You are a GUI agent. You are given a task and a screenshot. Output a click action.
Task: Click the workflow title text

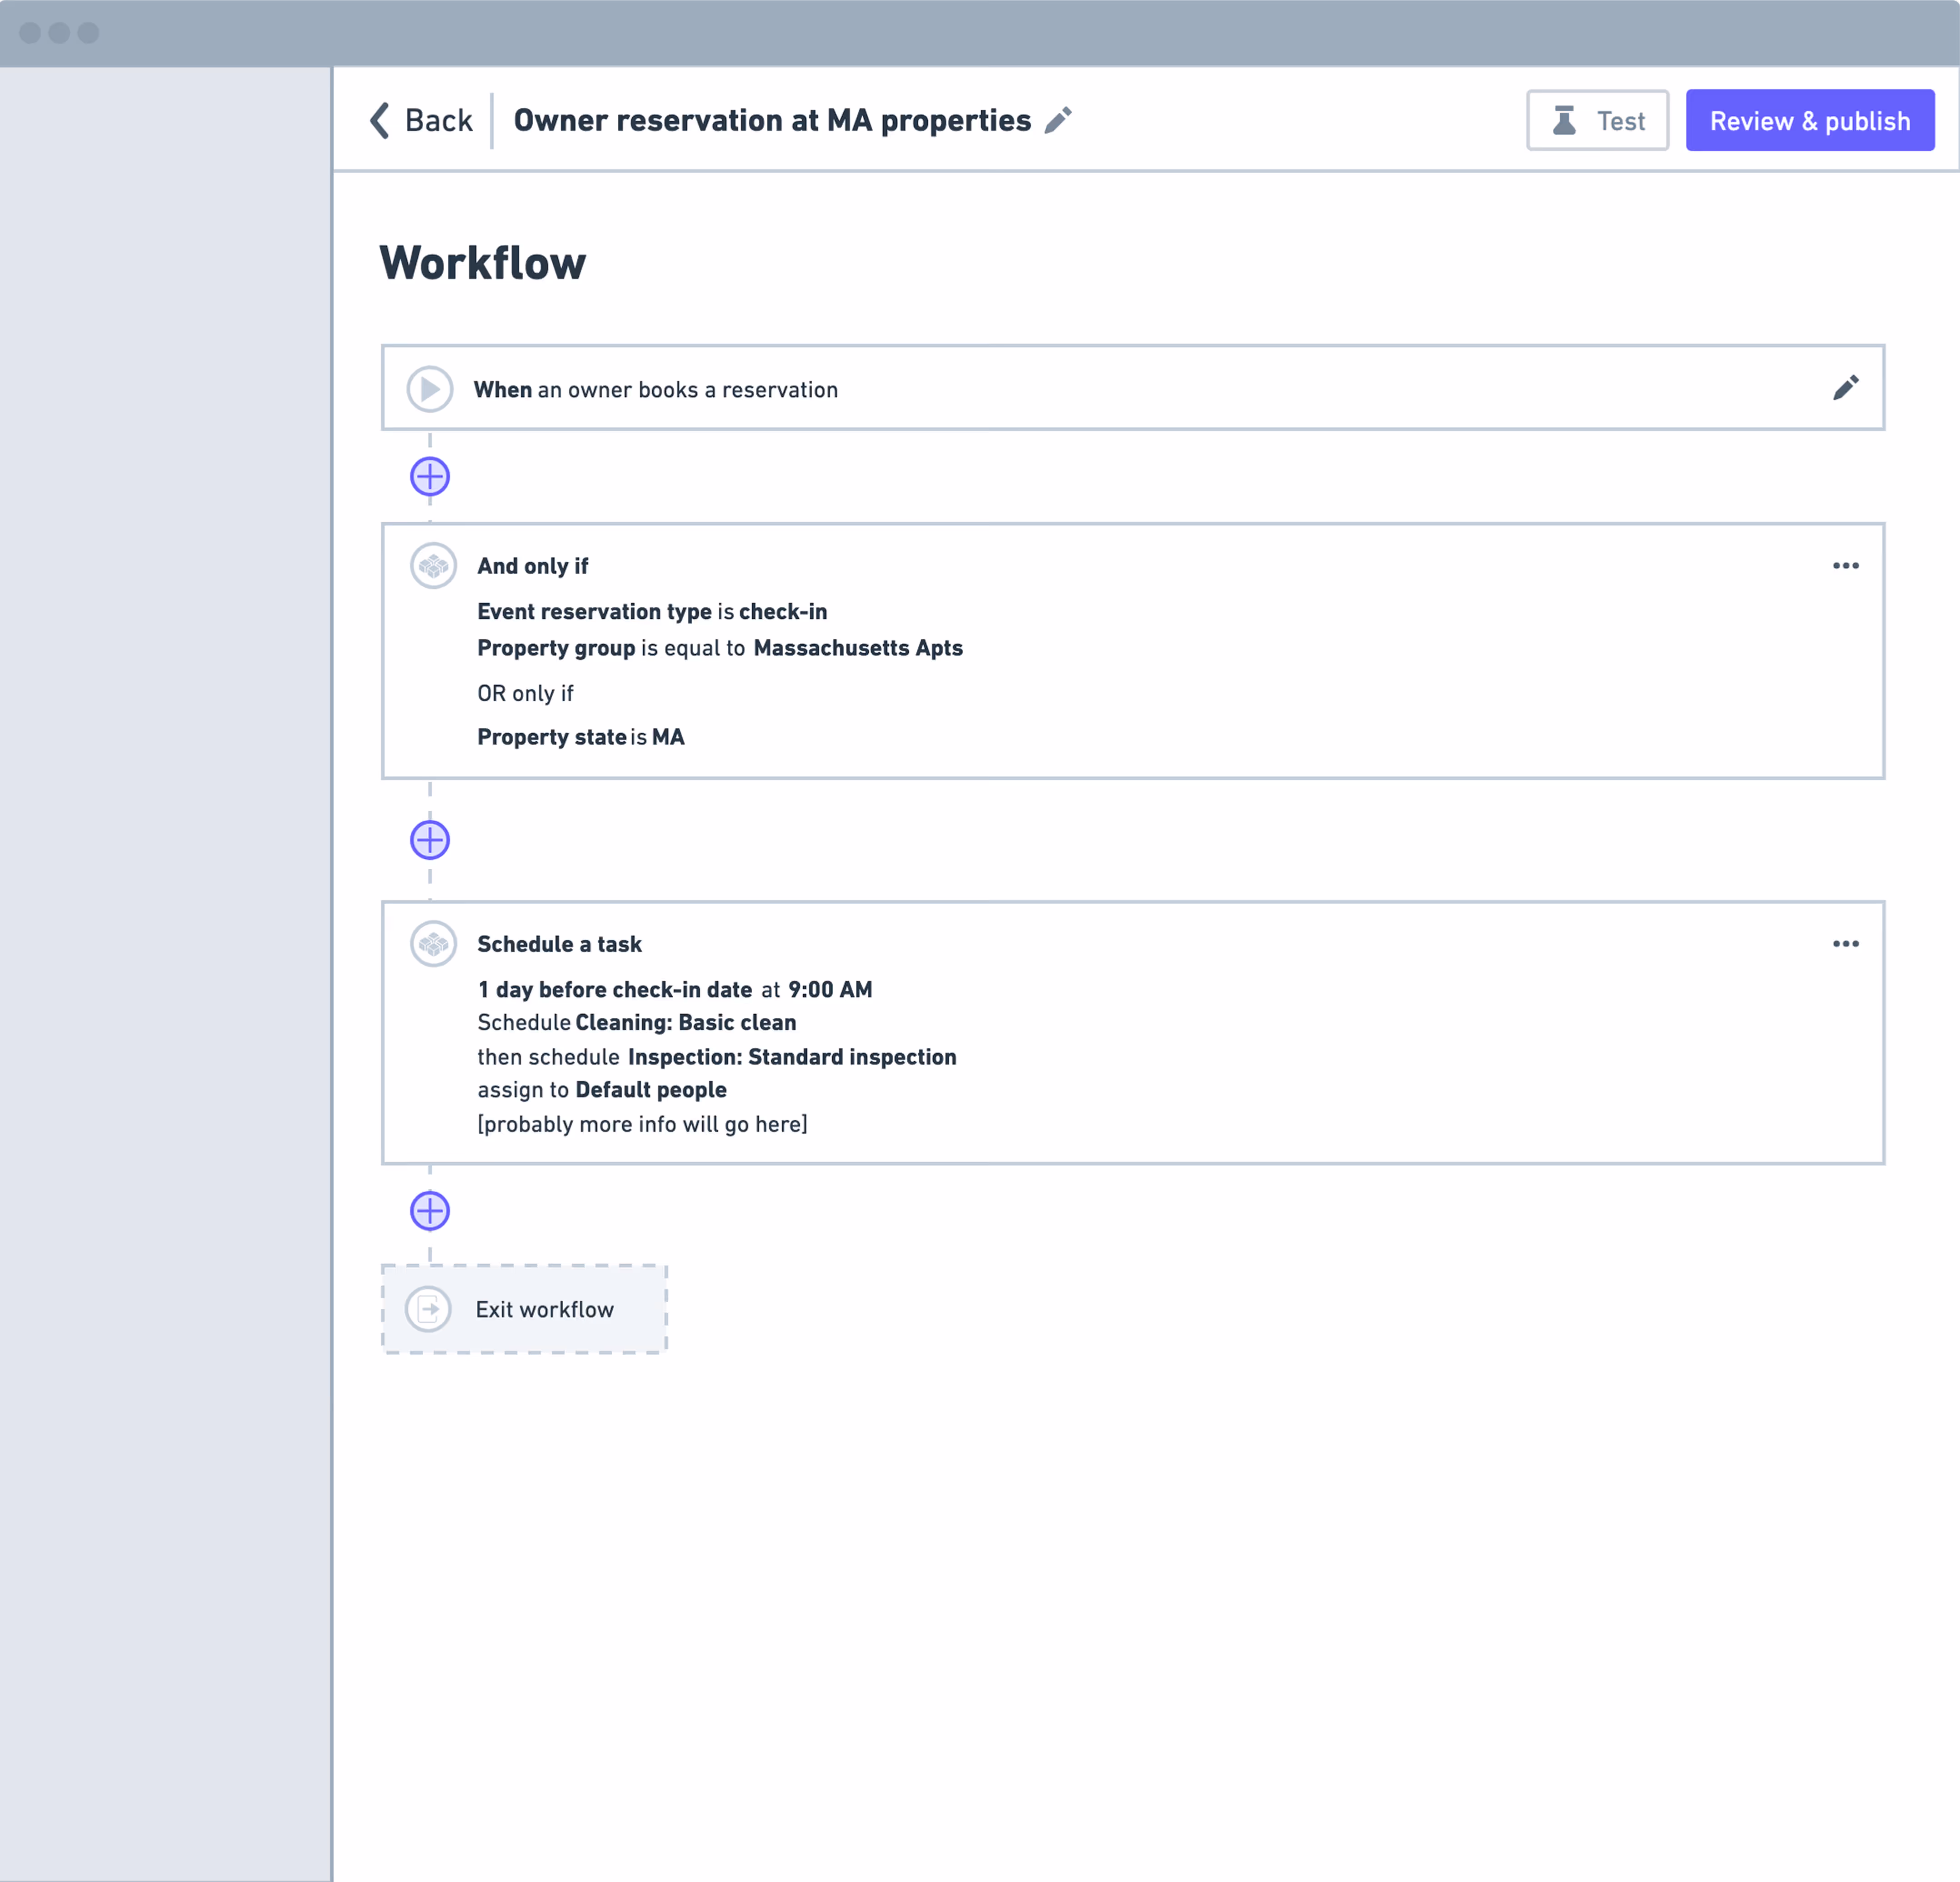tap(771, 120)
